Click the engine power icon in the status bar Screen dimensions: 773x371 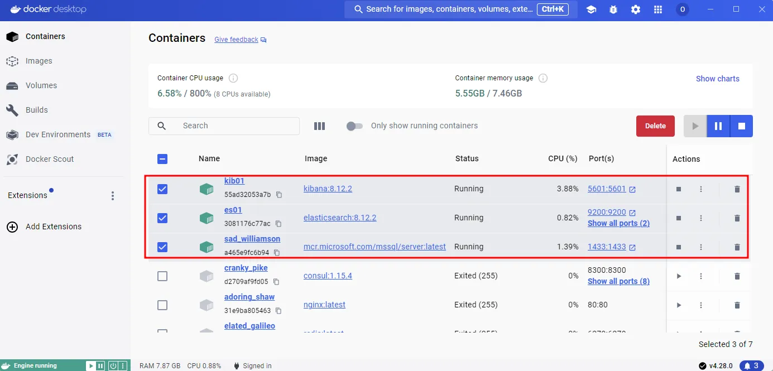(113, 366)
